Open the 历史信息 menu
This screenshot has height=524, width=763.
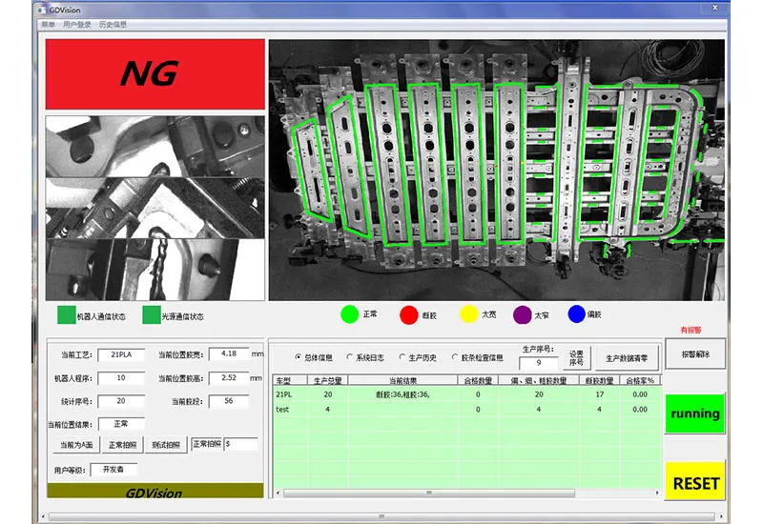tap(113, 25)
